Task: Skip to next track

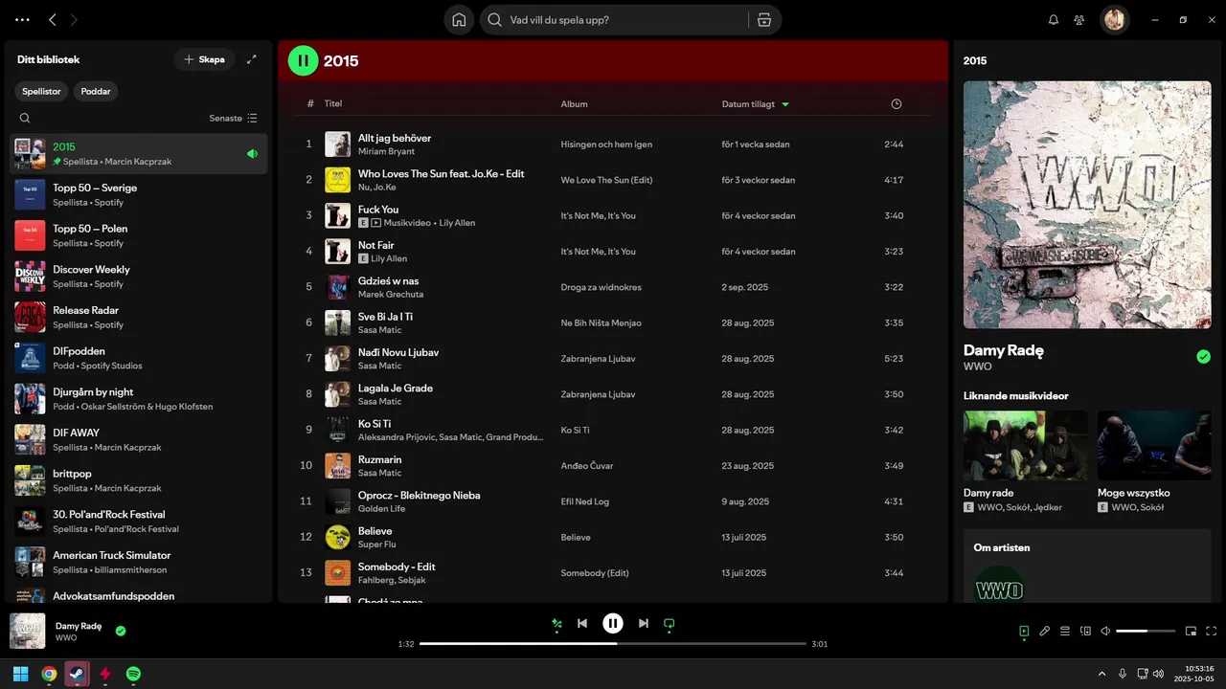Action: pos(644,624)
